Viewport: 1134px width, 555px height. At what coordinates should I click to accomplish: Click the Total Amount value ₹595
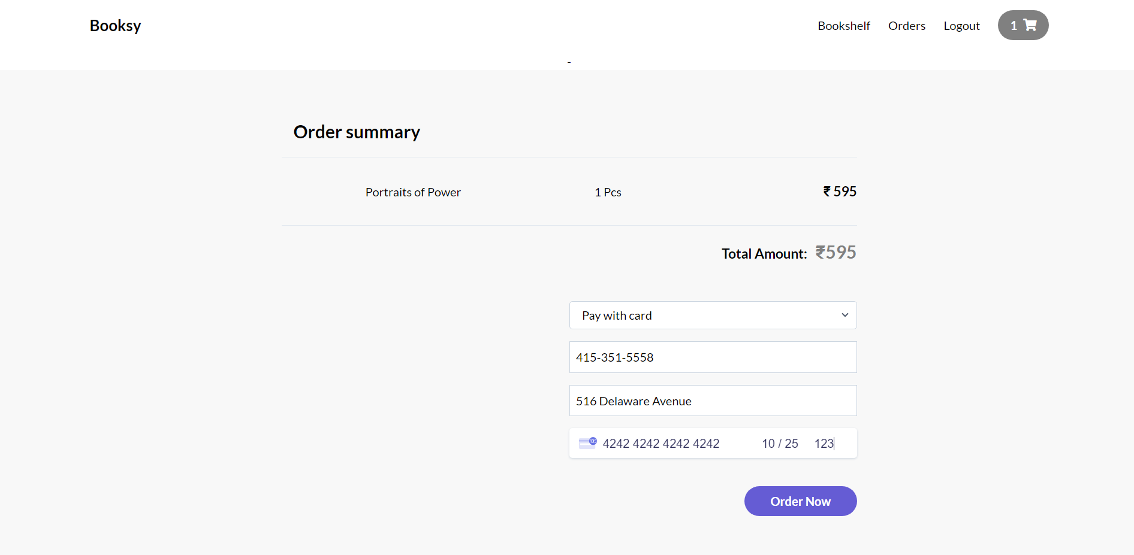(836, 253)
